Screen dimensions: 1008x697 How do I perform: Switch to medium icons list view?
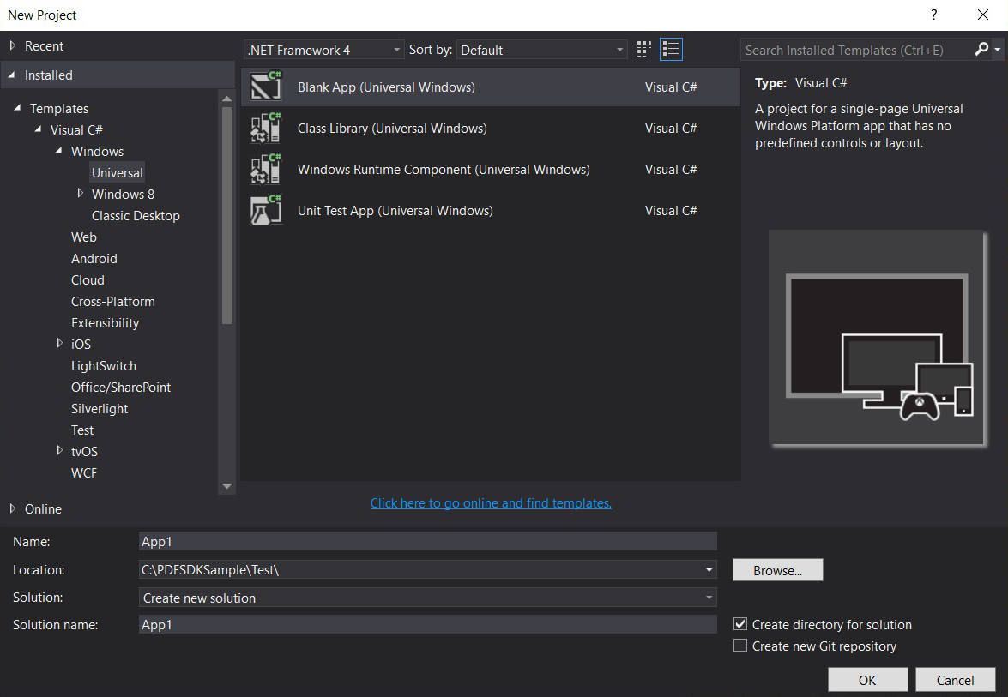click(671, 50)
